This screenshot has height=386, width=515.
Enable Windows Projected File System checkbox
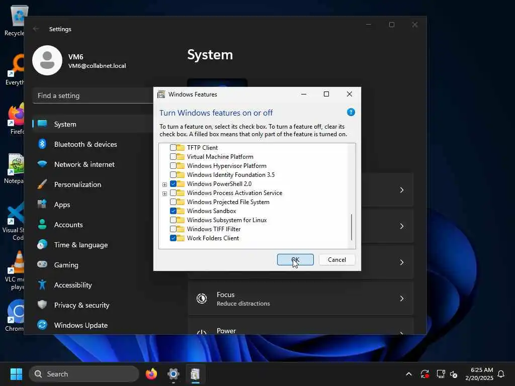pyautogui.click(x=173, y=202)
